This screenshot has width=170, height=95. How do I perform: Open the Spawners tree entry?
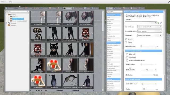(x=13, y=25)
